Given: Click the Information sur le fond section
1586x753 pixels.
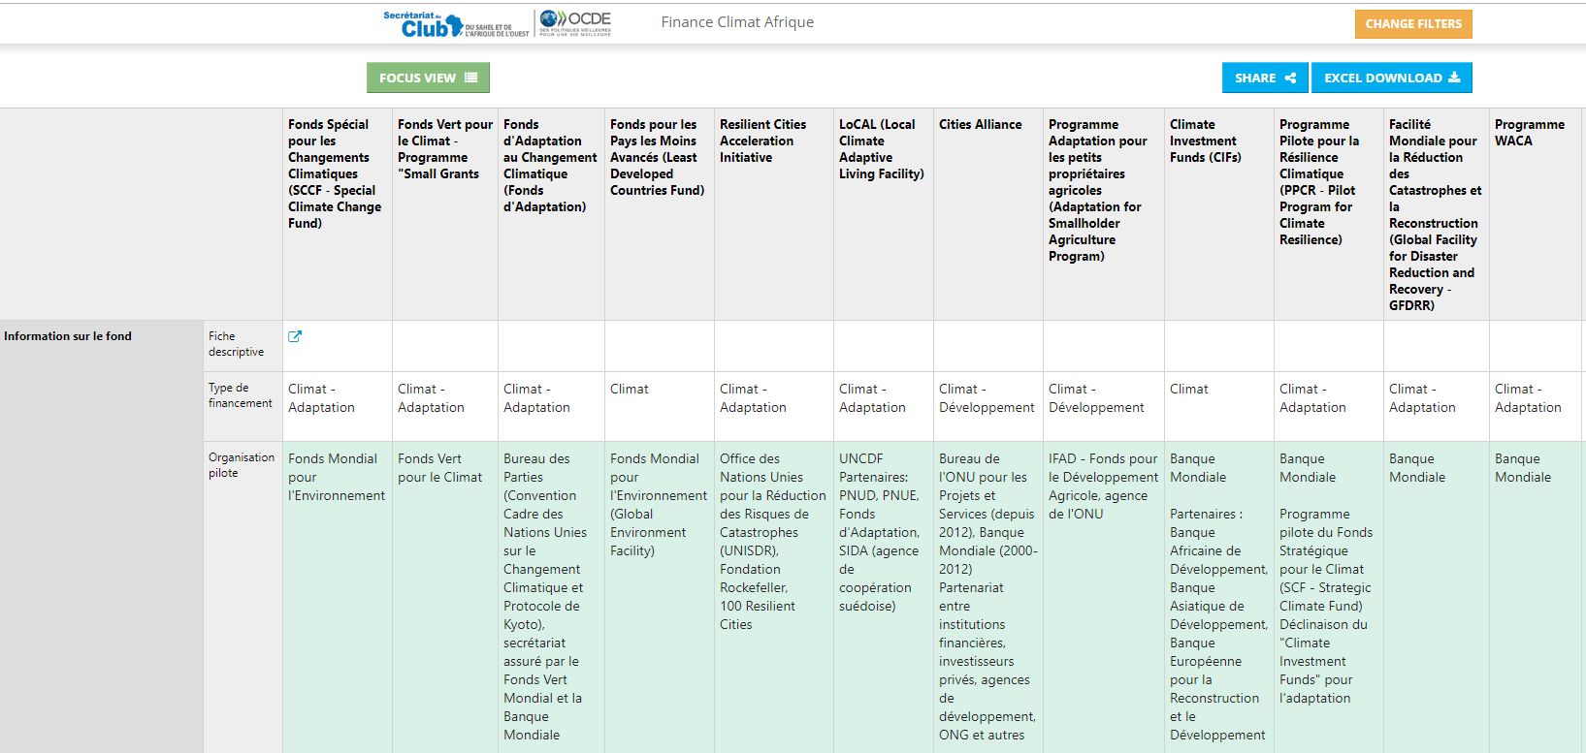Looking at the screenshot, I should coord(68,336).
